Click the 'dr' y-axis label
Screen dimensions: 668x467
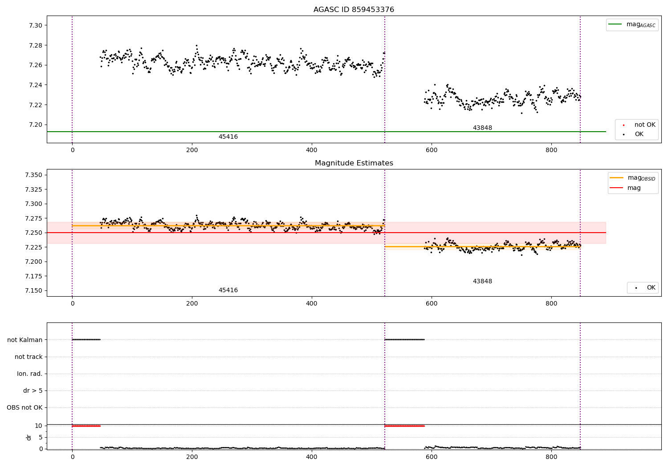coord(29,437)
